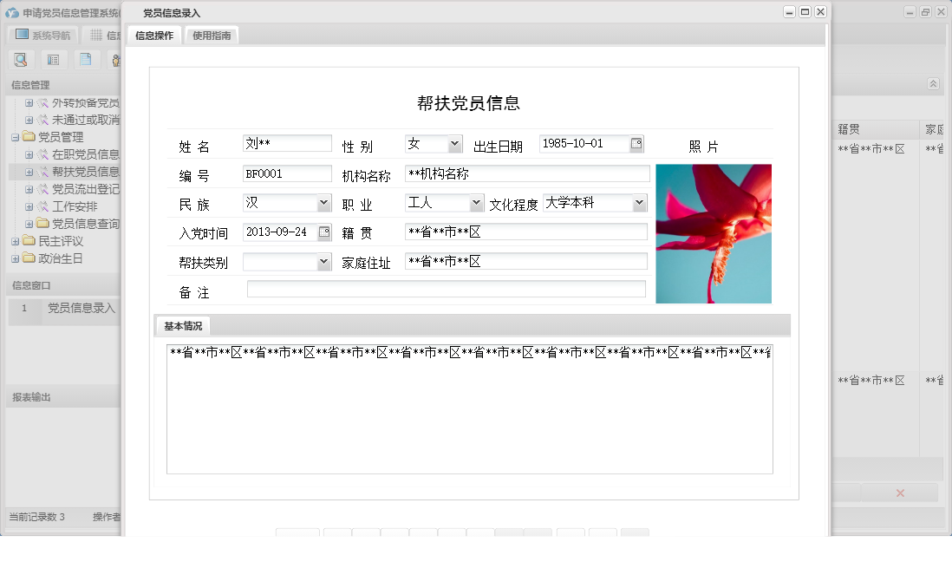Screen dimensions: 952x568
Task: Select 党员流出登记 in the navigation tree
Action: click(82, 189)
